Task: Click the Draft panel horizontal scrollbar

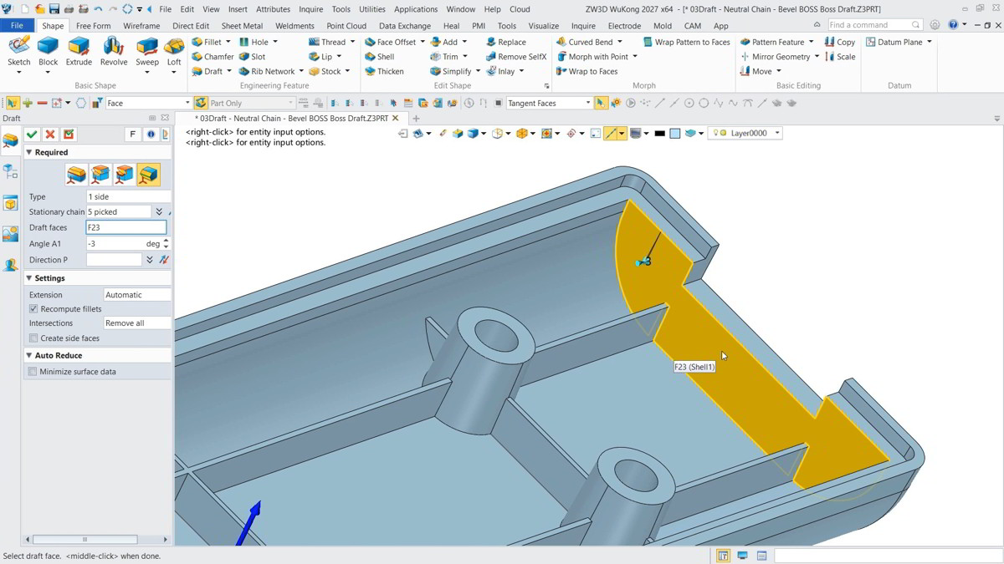Action: point(85,540)
